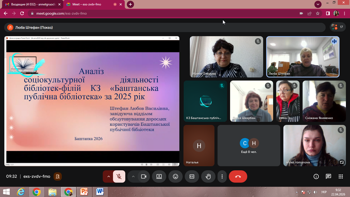Open meeting details info icon
Image resolution: width=350 pixels, height=197 pixels.
316,176
